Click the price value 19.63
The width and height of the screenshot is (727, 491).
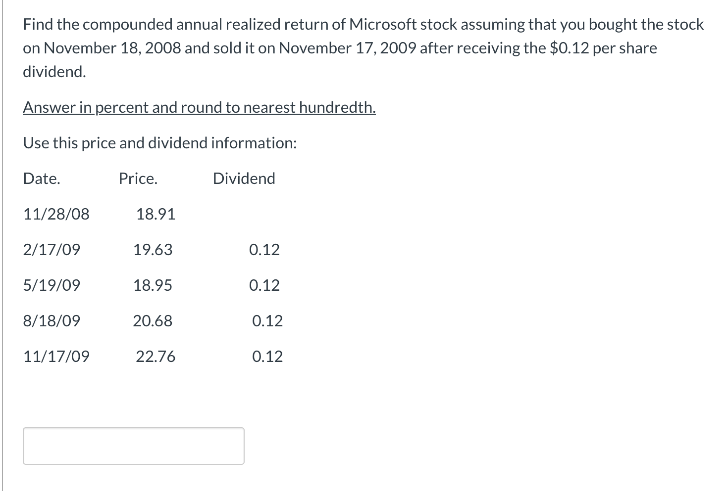coord(153,249)
